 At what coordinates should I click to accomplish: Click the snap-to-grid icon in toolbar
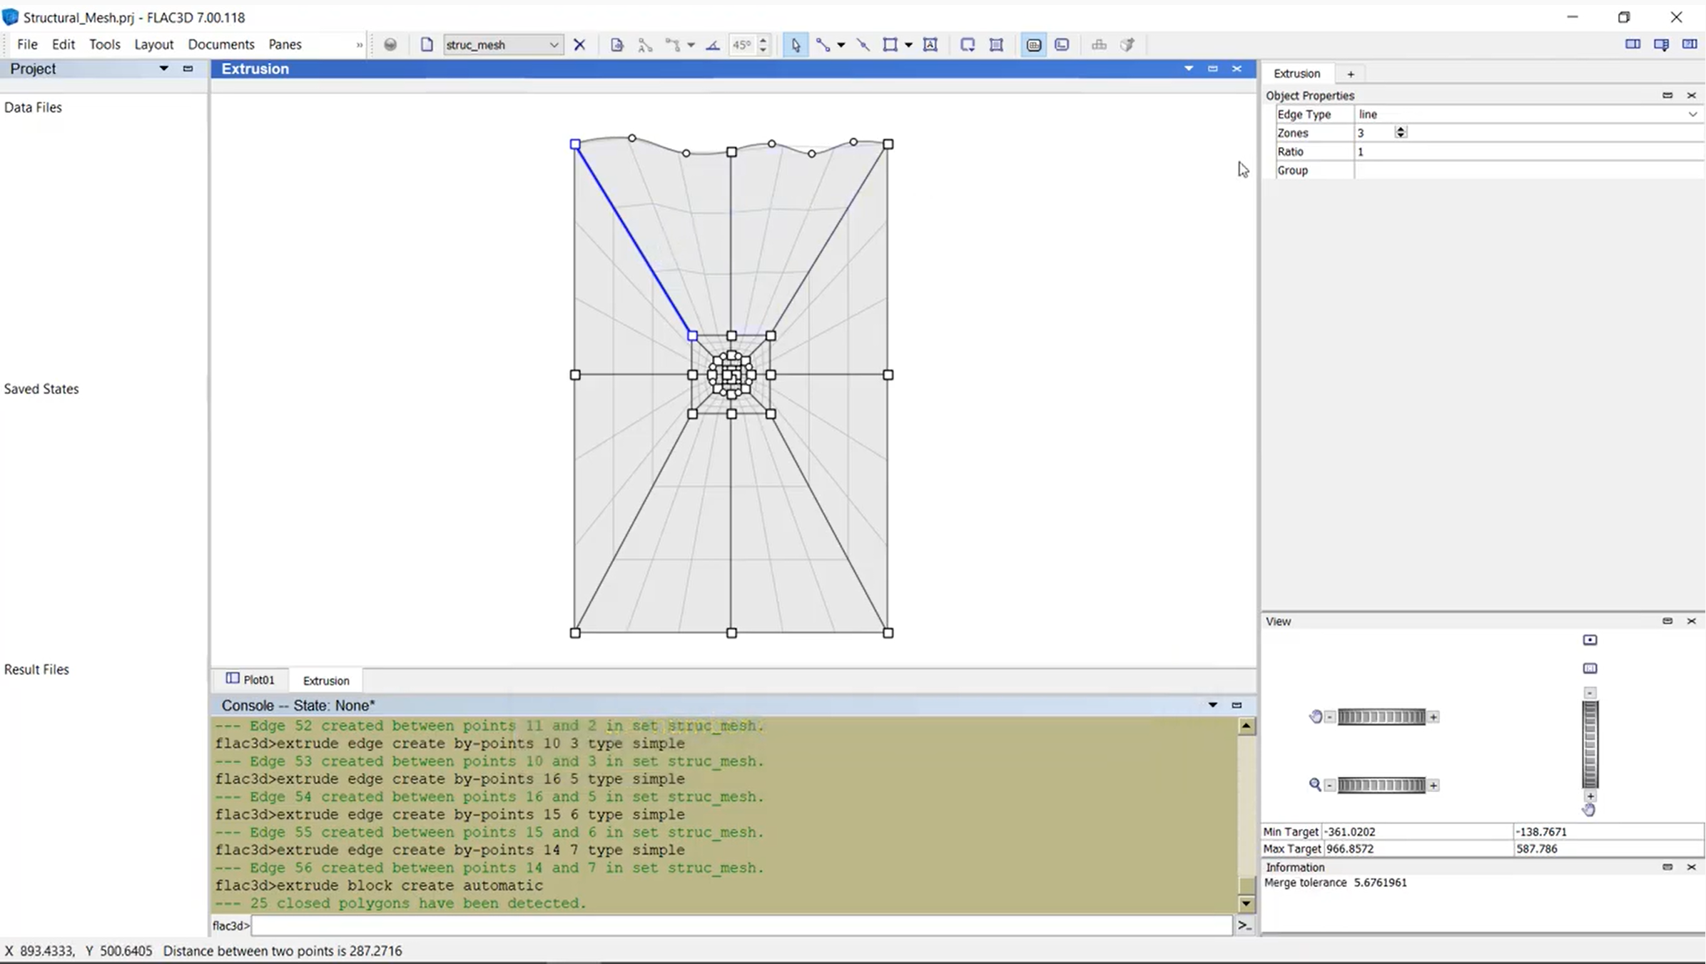click(1032, 44)
